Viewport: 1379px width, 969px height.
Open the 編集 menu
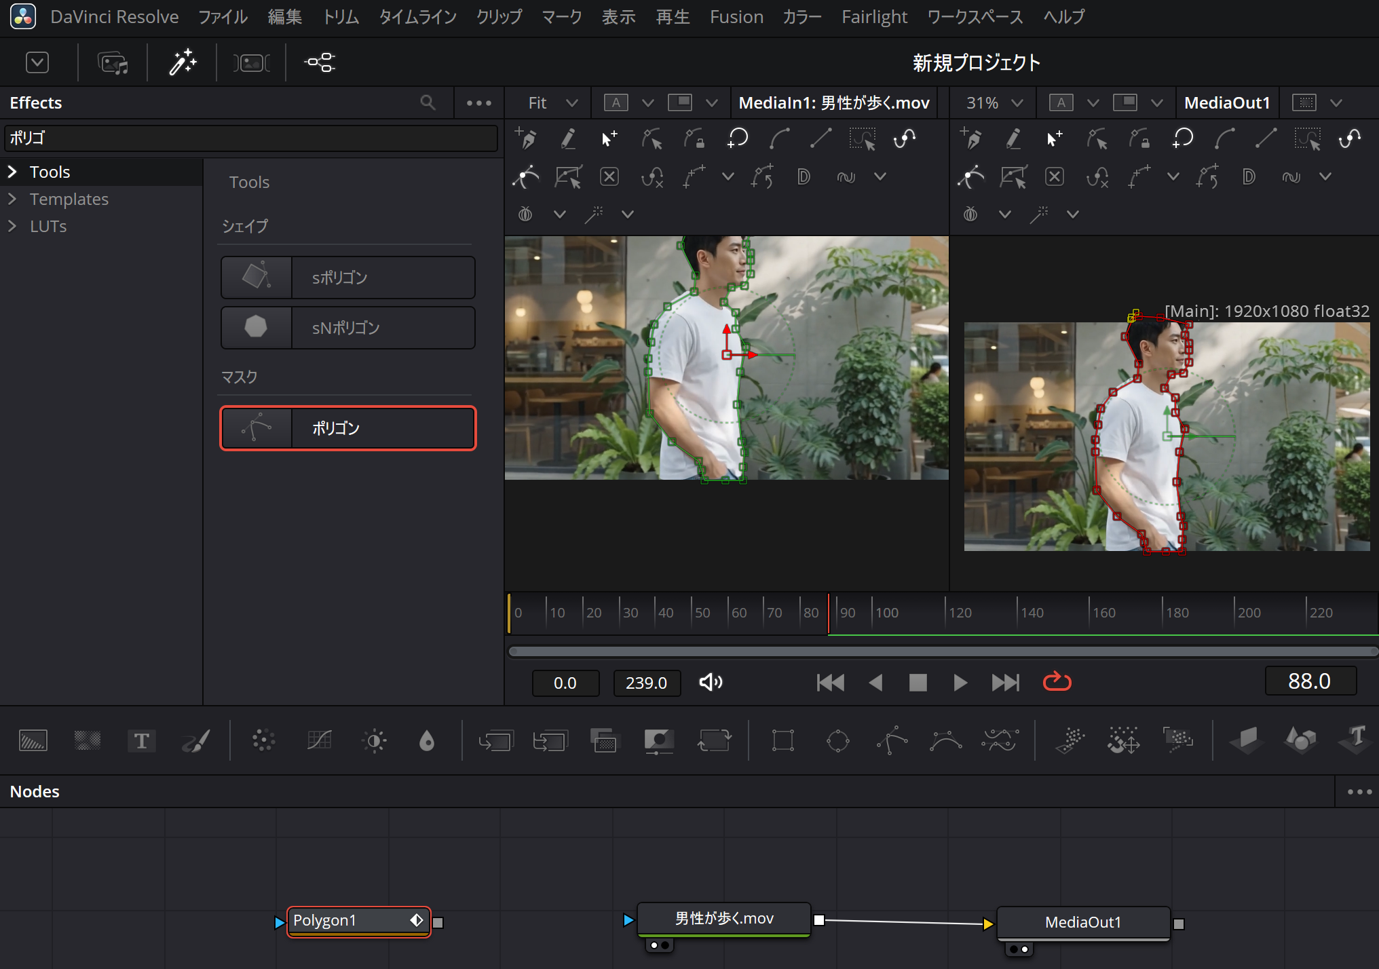[284, 17]
